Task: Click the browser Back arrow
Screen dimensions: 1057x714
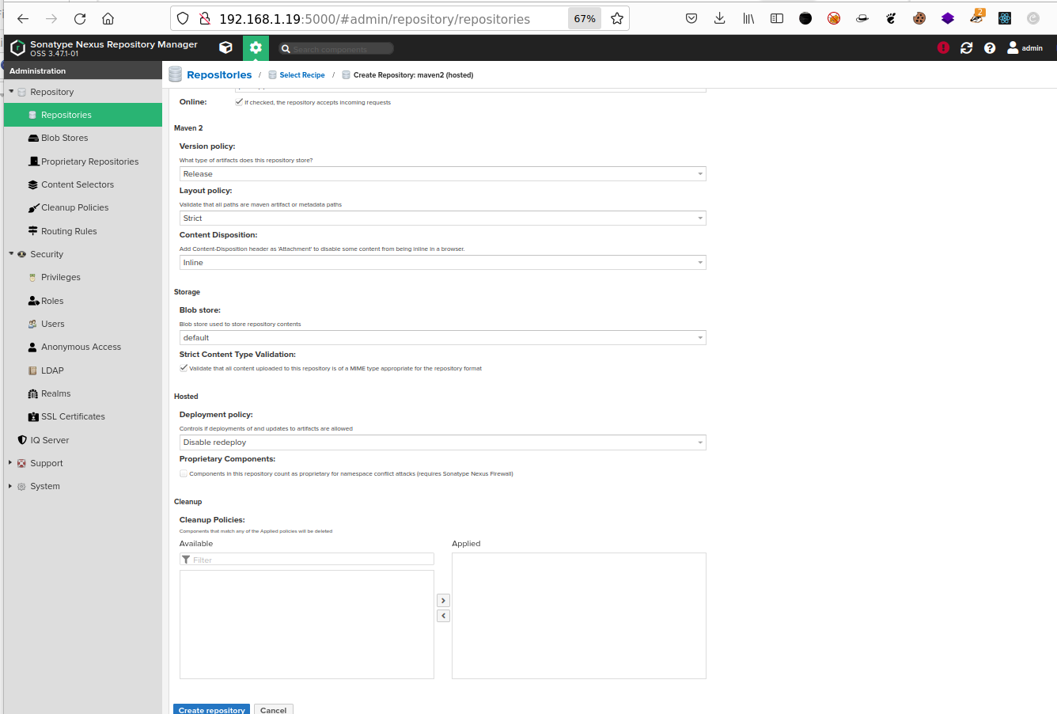Action: click(x=23, y=18)
